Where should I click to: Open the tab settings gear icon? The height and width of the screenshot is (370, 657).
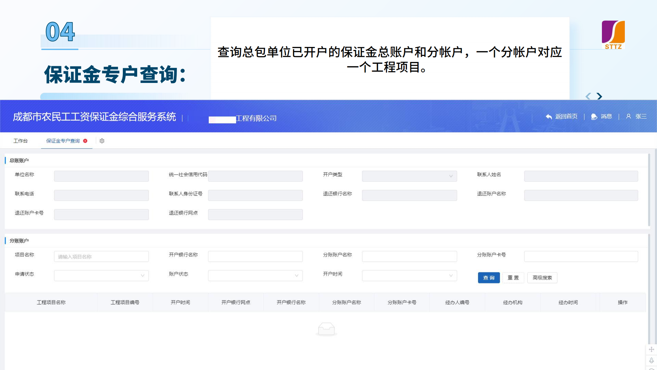pos(102,141)
